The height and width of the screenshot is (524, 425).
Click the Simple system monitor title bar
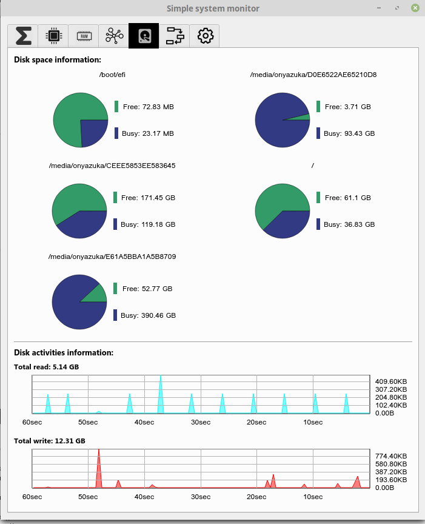(x=212, y=8)
